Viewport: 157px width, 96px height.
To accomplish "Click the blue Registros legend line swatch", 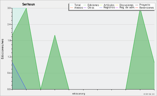I will point(101,8).
